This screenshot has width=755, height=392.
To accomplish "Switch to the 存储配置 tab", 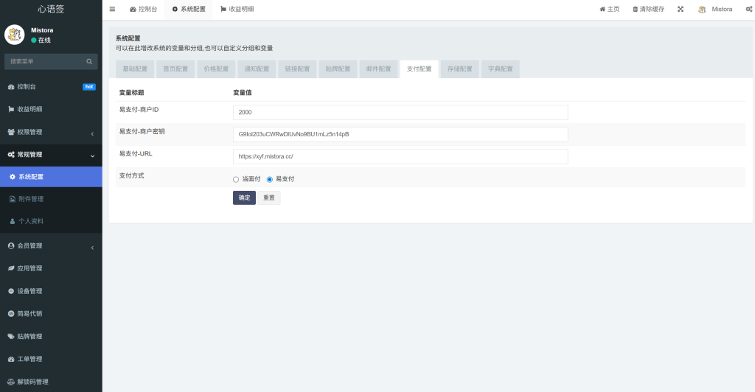I will (460, 69).
